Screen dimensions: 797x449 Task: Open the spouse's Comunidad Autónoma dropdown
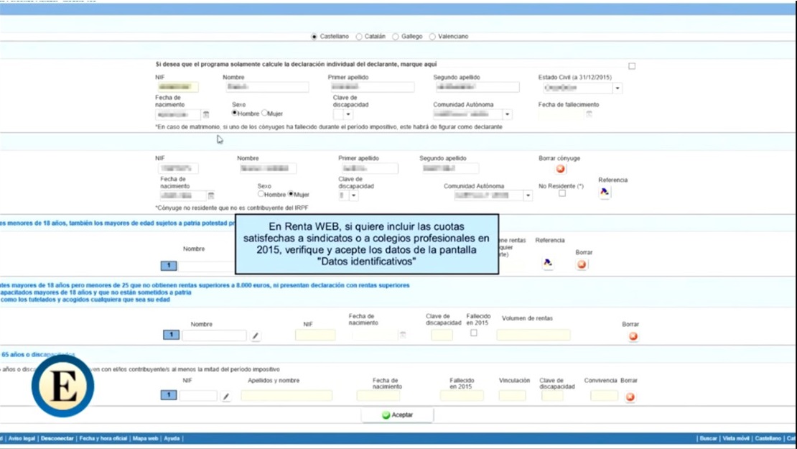tap(528, 195)
